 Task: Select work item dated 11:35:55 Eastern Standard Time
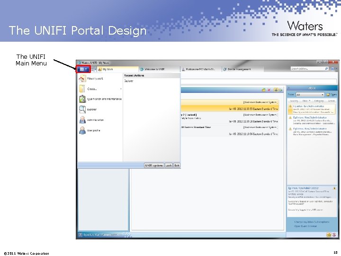pyautogui.click(x=229, y=106)
